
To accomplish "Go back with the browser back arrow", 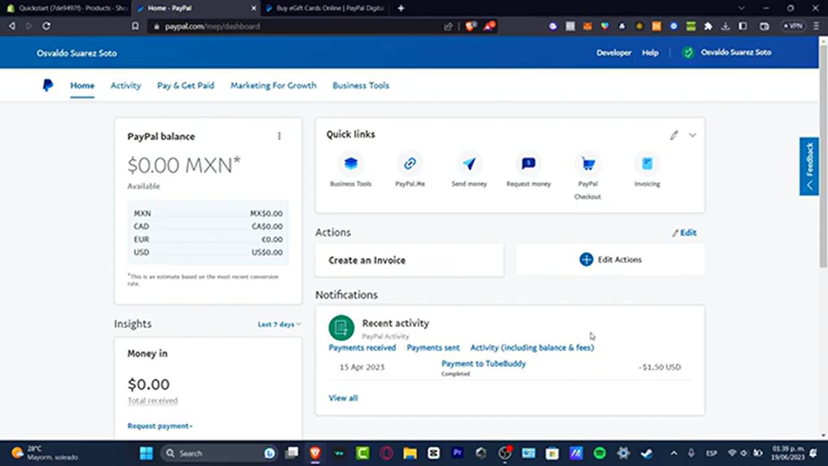I will pos(12,26).
